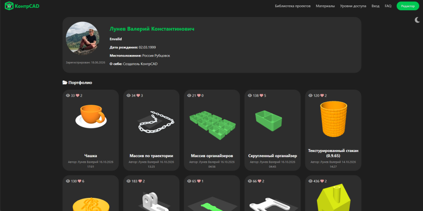Screen dimensions: 423x211
Task: Click the Портфолио folder icon
Action: pos(65,82)
